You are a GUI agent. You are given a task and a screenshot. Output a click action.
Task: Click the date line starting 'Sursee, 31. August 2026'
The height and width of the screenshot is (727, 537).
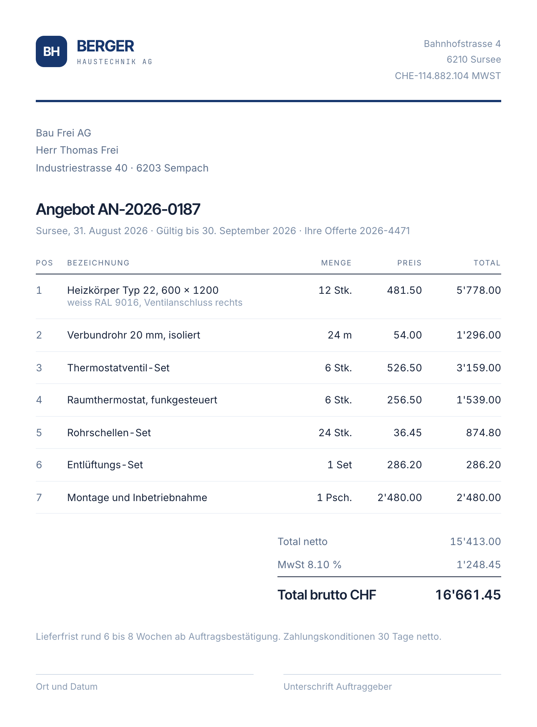click(x=223, y=231)
